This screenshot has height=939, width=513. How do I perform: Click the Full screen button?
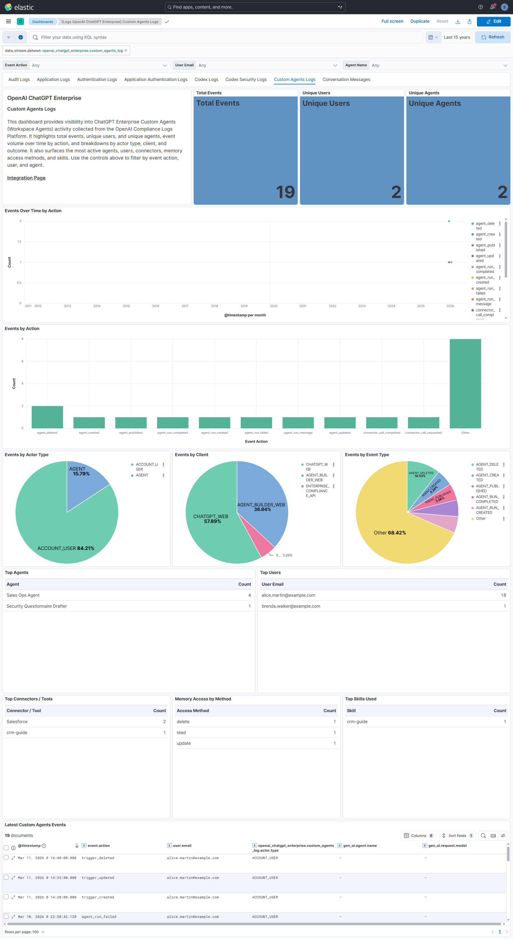392,21
